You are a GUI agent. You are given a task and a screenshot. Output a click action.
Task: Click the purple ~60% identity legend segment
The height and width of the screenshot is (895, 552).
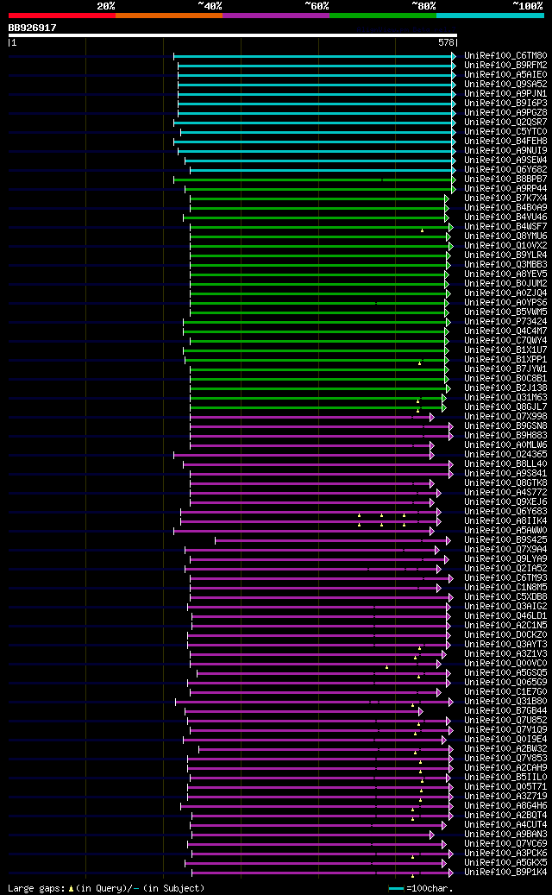click(276, 16)
